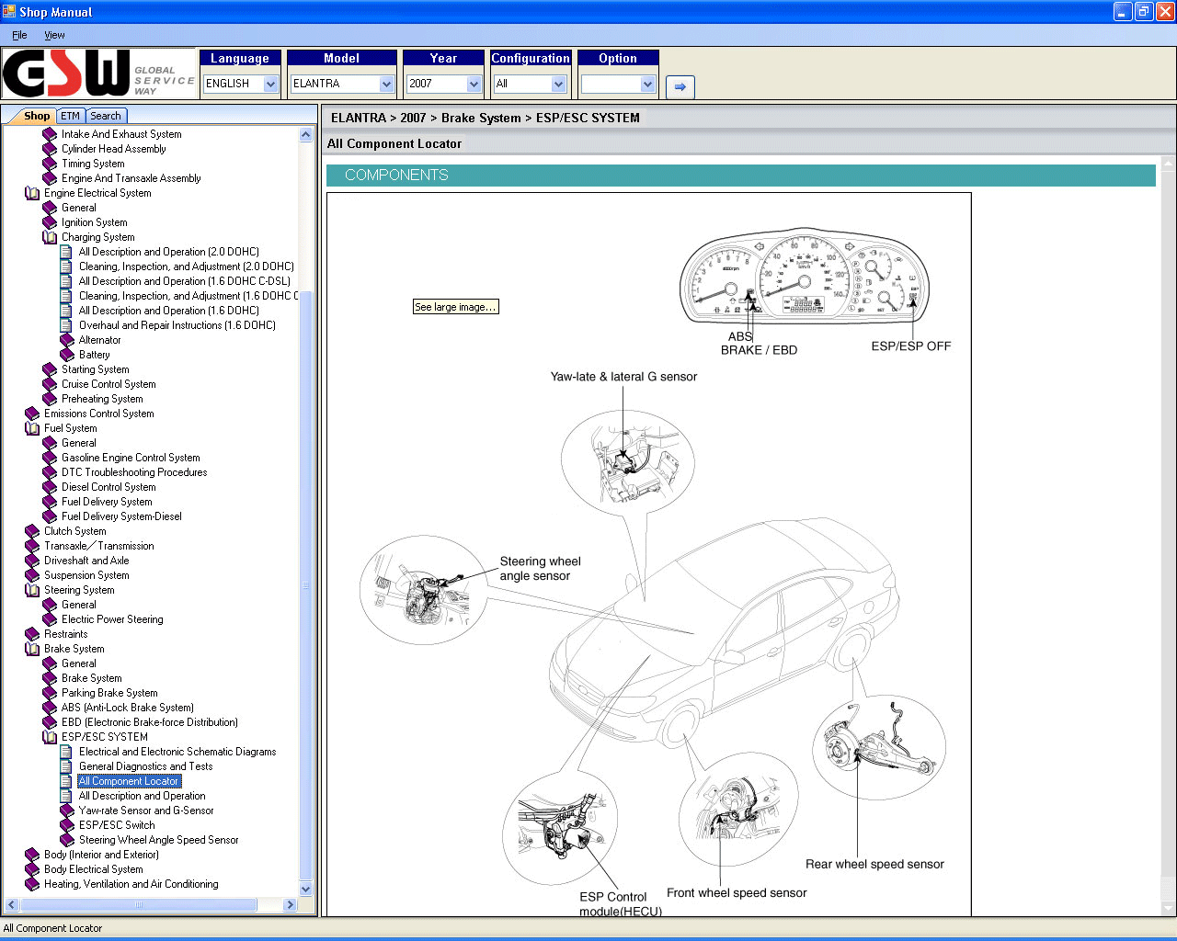Open Cleaning, Inspection, and Adjustment (2.0 DOHC)
Viewport: 1177px width, 941px height.
187,266
